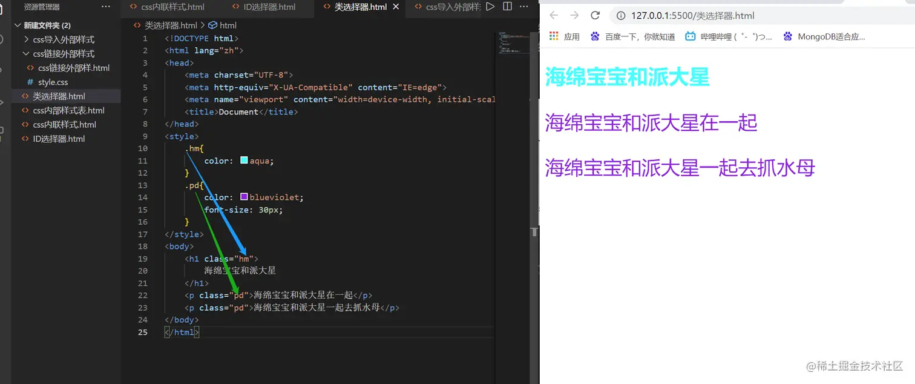Open ID选择器.html from the explorer

pyautogui.click(x=59, y=139)
